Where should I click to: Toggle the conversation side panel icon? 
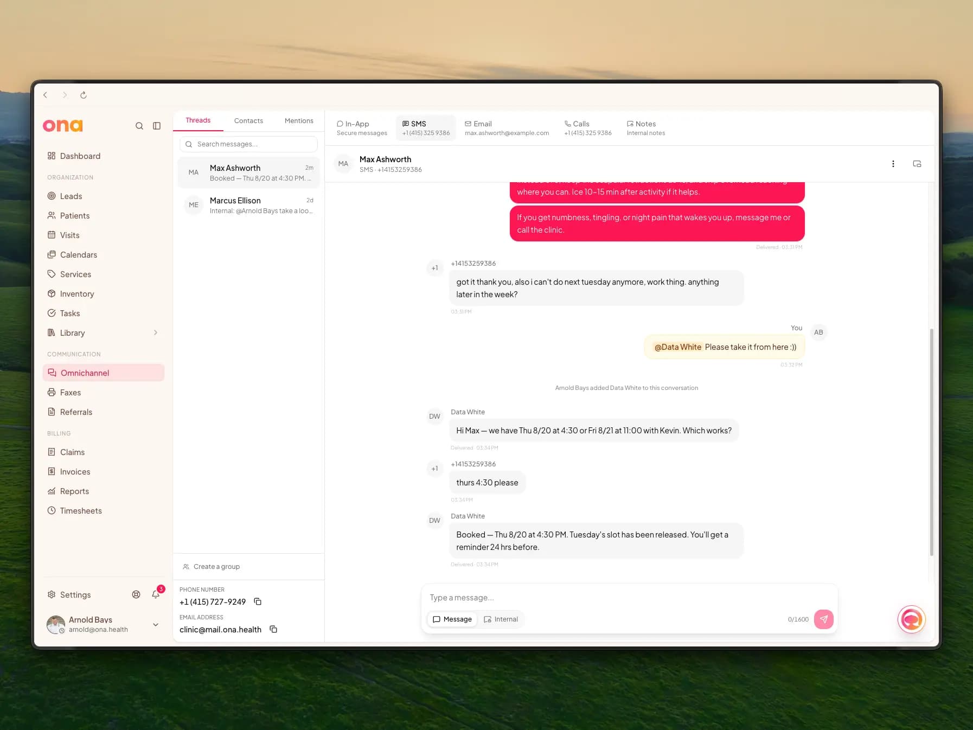click(x=917, y=164)
